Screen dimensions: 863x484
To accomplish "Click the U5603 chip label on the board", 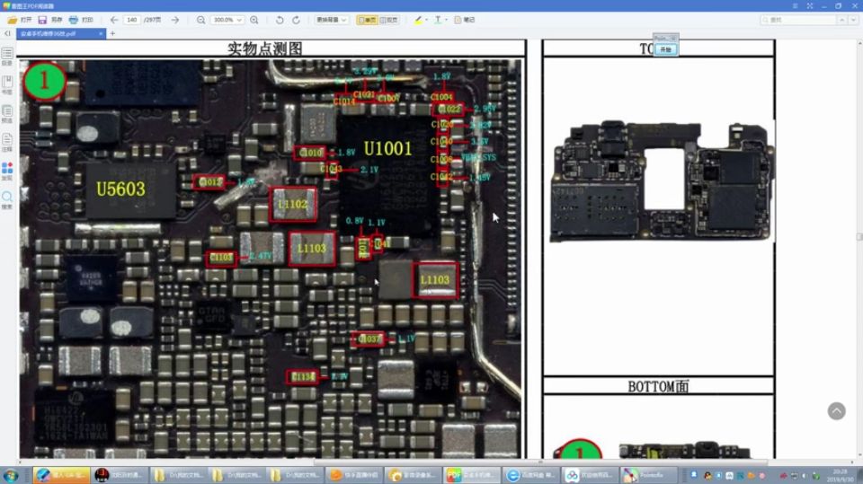I will 120,189.
